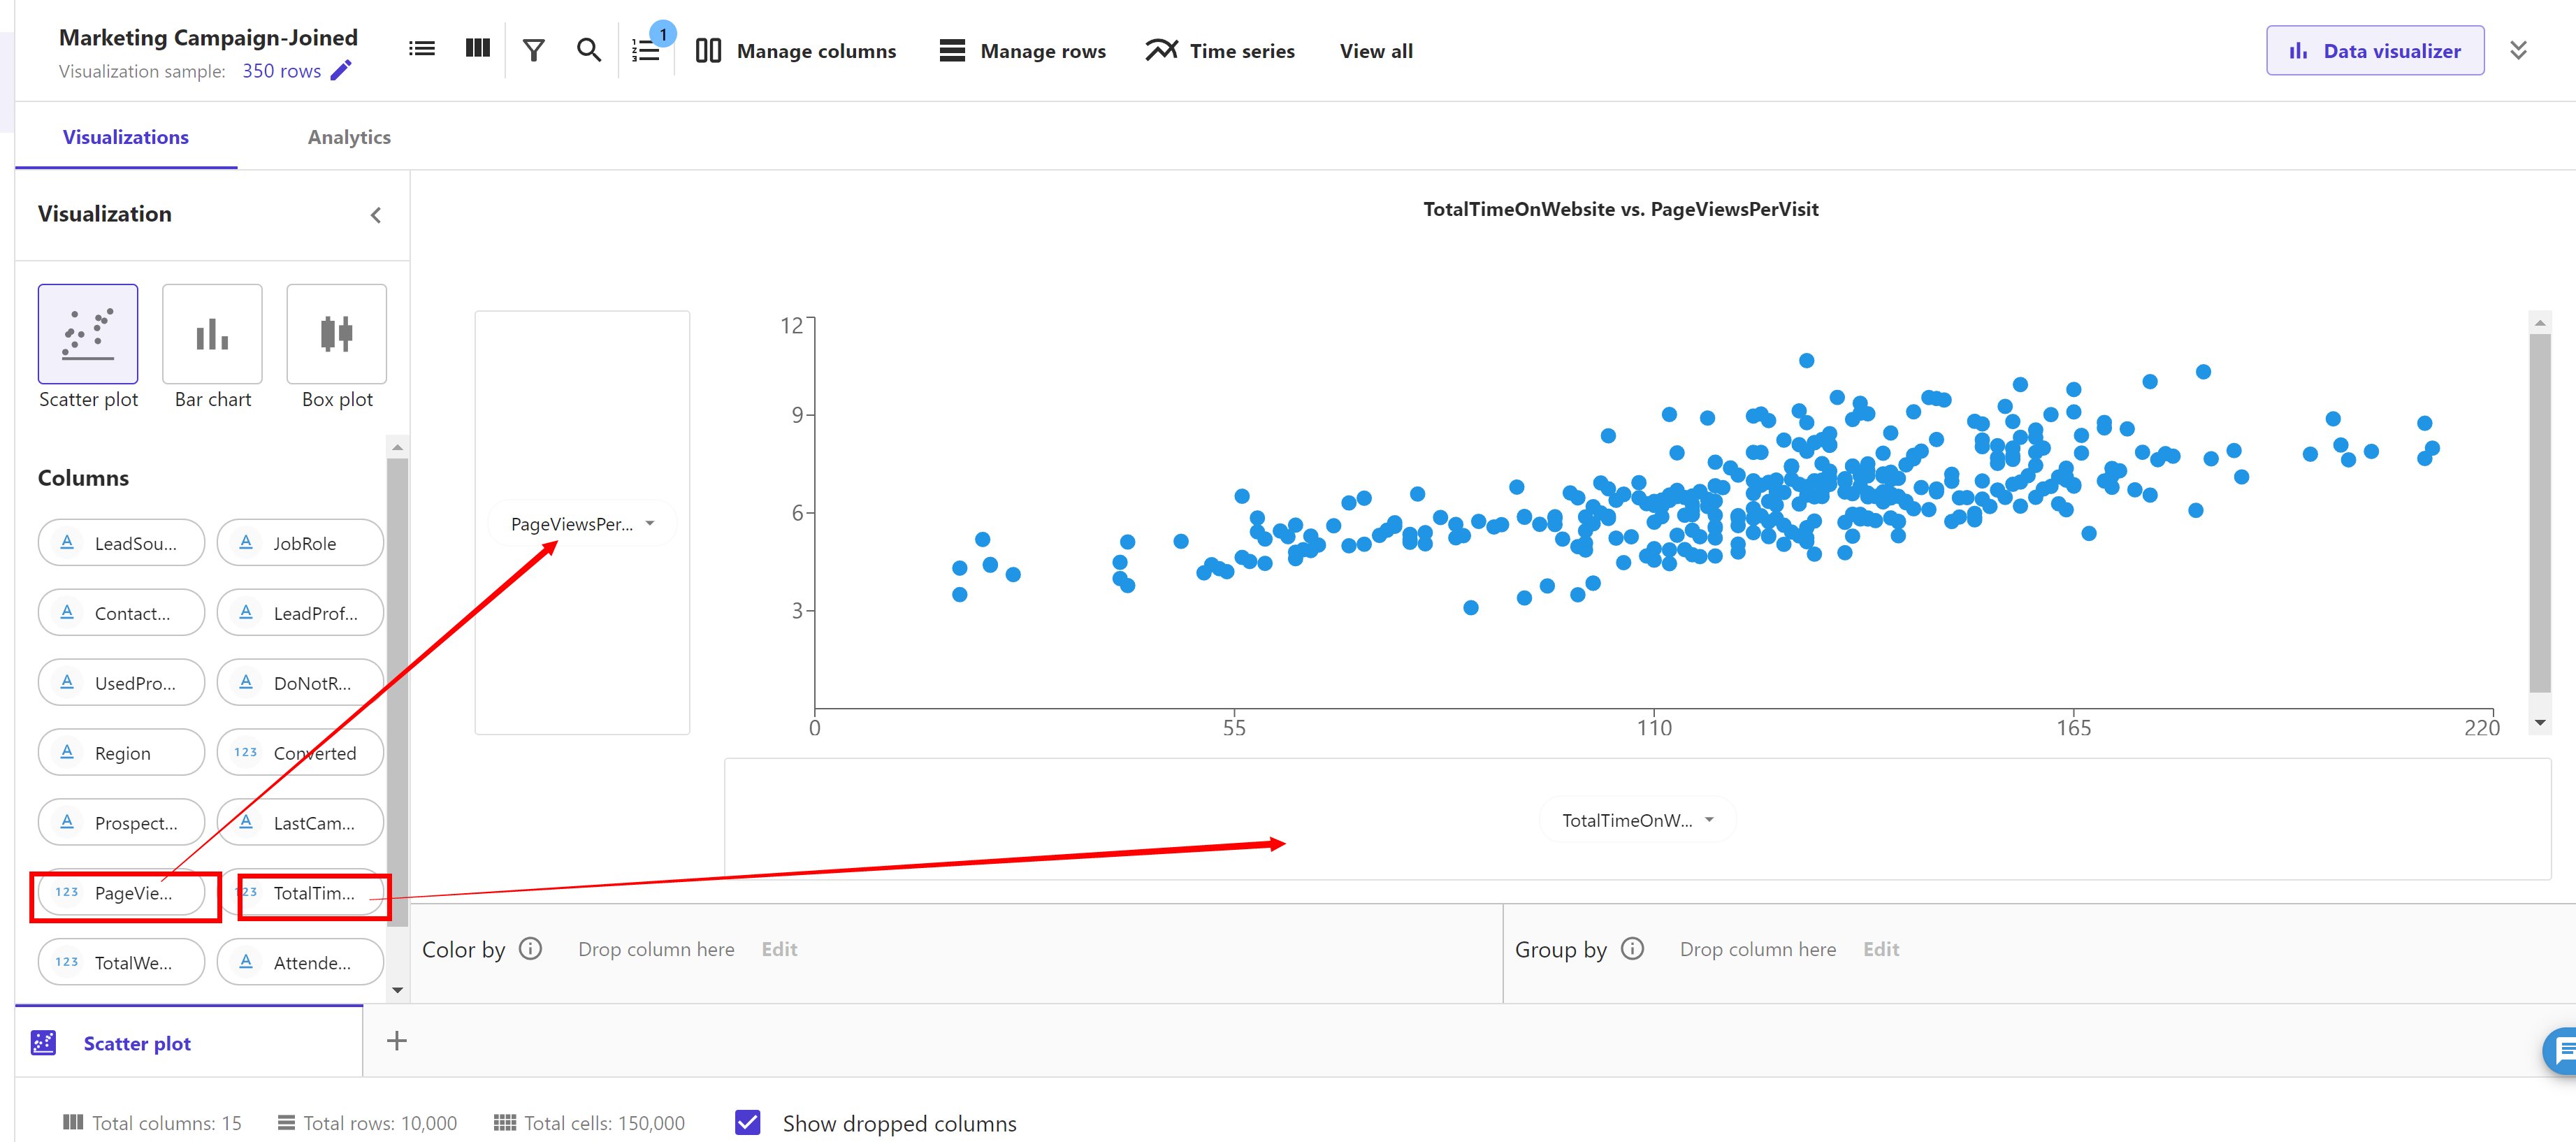Select Scatter plot visualization type
Viewport: 2576px width, 1142px height.
(x=88, y=335)
